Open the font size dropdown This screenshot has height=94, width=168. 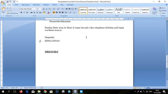coord(41,9)
